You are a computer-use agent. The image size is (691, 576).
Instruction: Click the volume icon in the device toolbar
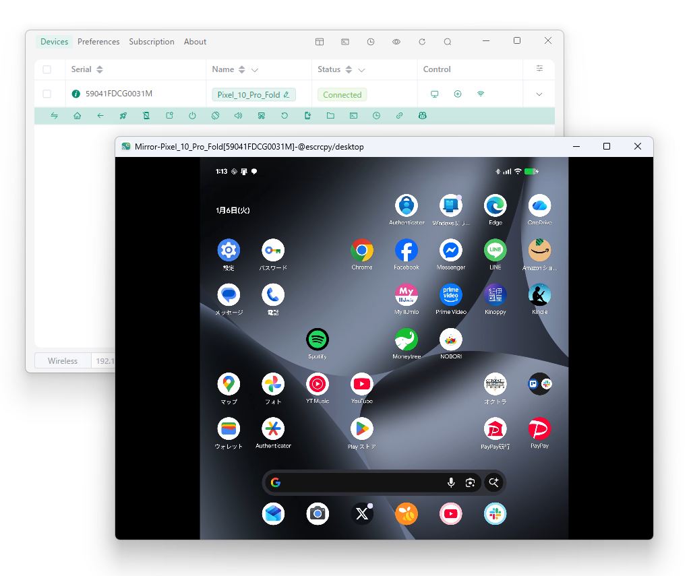point(238,115)
